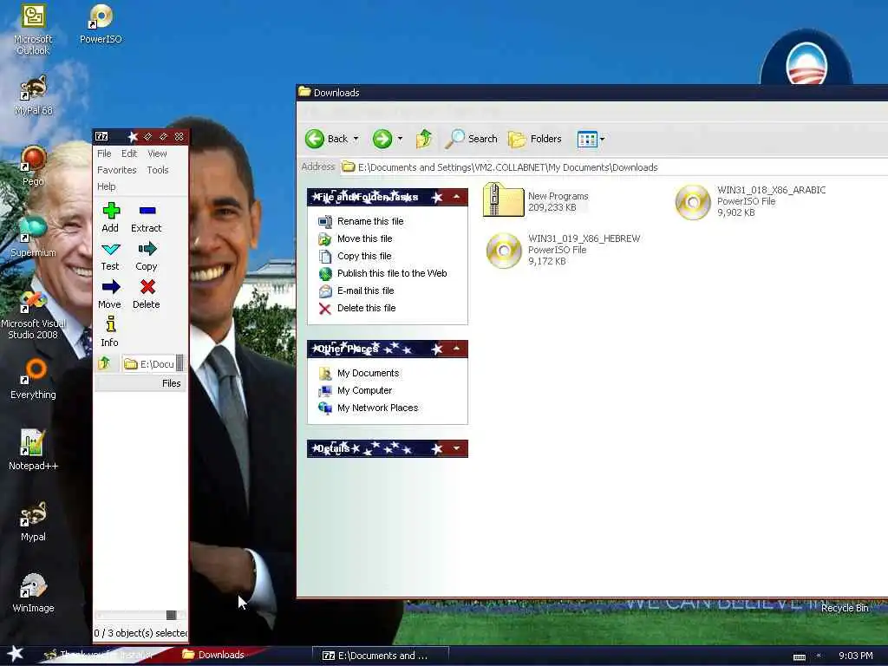
Task: Go up one folder in 7-Zip
Action: [105, 363]
